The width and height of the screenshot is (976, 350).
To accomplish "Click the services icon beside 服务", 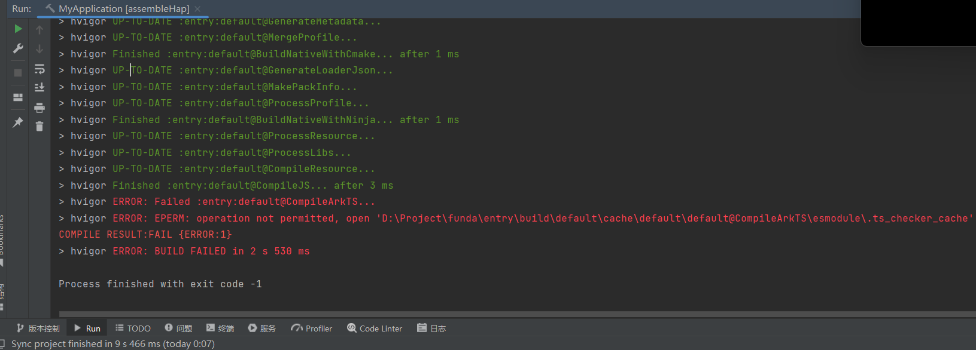I will pos(253,328).
